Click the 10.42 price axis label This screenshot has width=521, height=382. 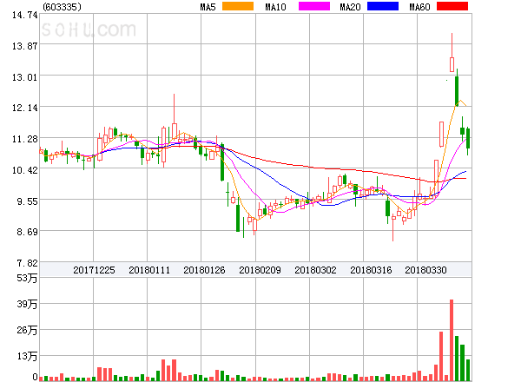point(24,170)
